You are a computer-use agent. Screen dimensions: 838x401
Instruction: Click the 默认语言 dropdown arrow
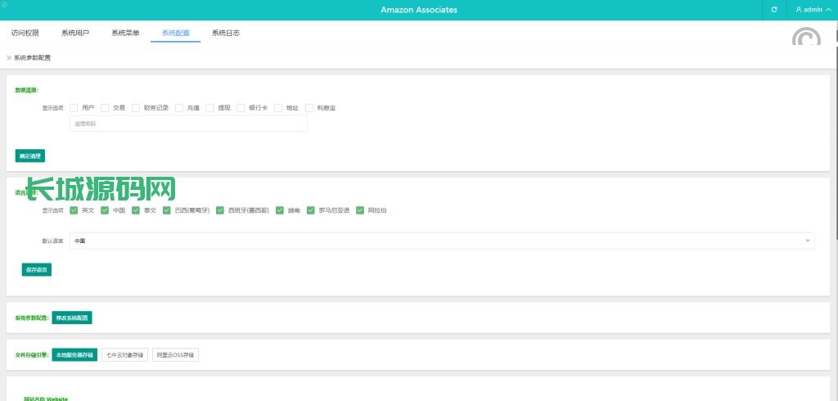pyautogui.click(x=808, y=241)
